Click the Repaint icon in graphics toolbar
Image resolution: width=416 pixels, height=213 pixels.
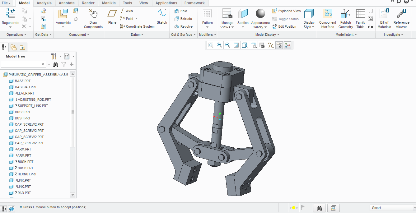236,45
